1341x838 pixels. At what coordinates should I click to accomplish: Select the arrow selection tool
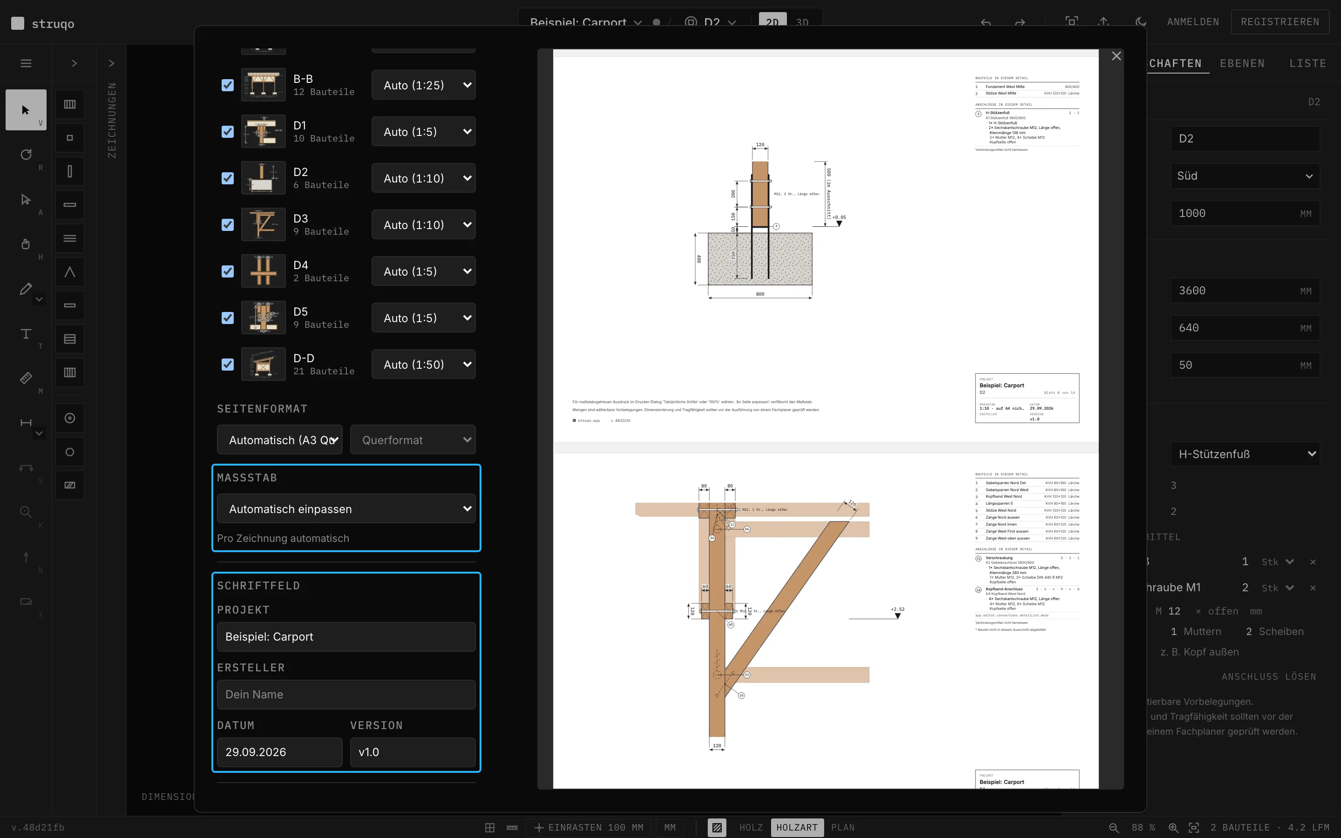tap(26, 110)
